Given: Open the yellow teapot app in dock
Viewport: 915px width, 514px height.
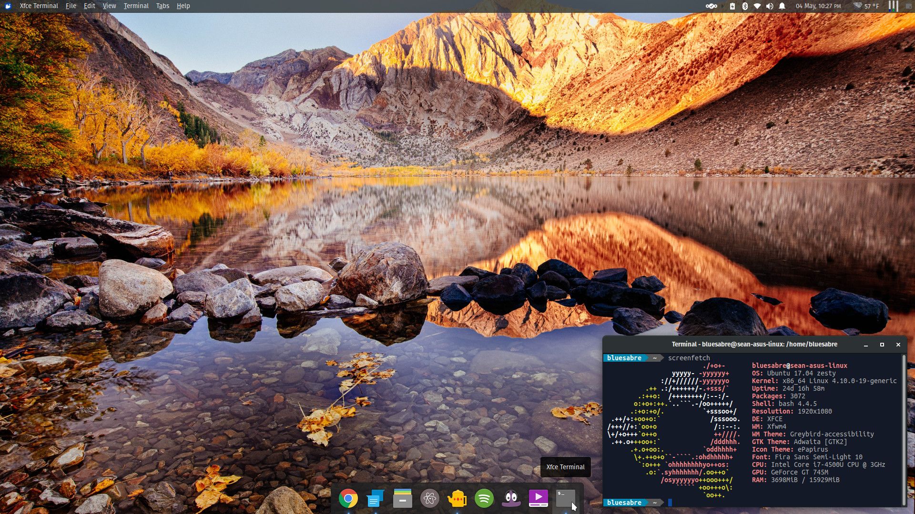Looking at the screenshot, I should (x=457, y=498).
